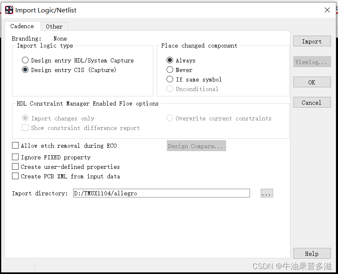
Task: Close the Import Logic/Netlist dialog
Action: pos(327,10)
